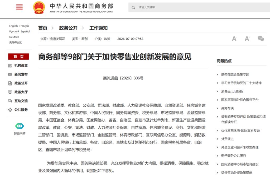Image resolution: width=270 pixels, height=178 pixels.
Task: Open 外贸促进 hot topic link
Action: (x=227, y=139)
